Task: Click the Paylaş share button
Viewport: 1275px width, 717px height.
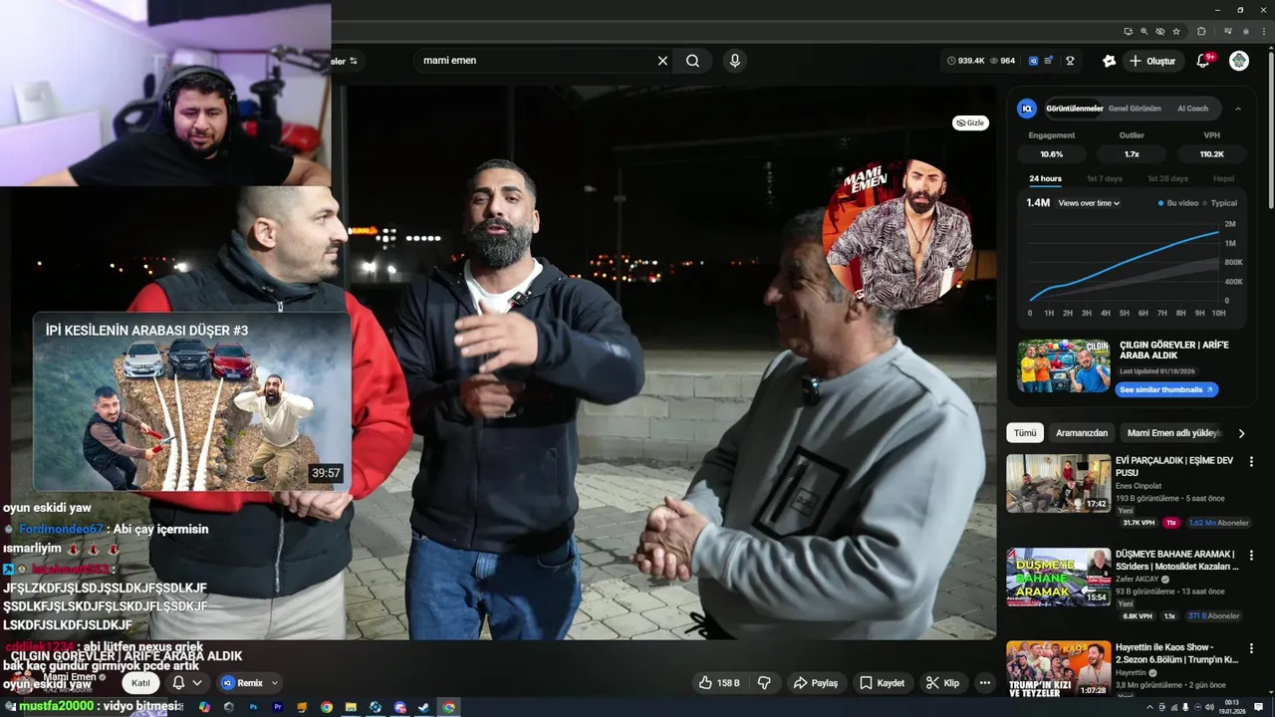Action: [x=816, y=683]
